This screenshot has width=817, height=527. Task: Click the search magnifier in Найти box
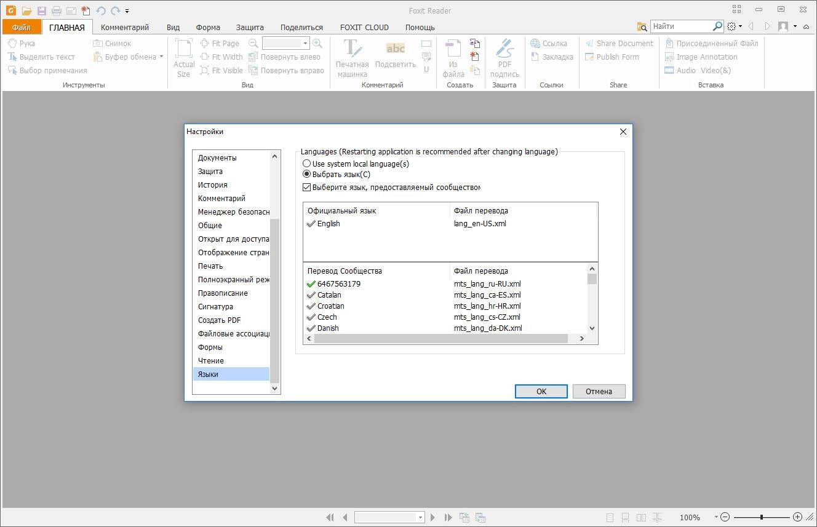717,26
